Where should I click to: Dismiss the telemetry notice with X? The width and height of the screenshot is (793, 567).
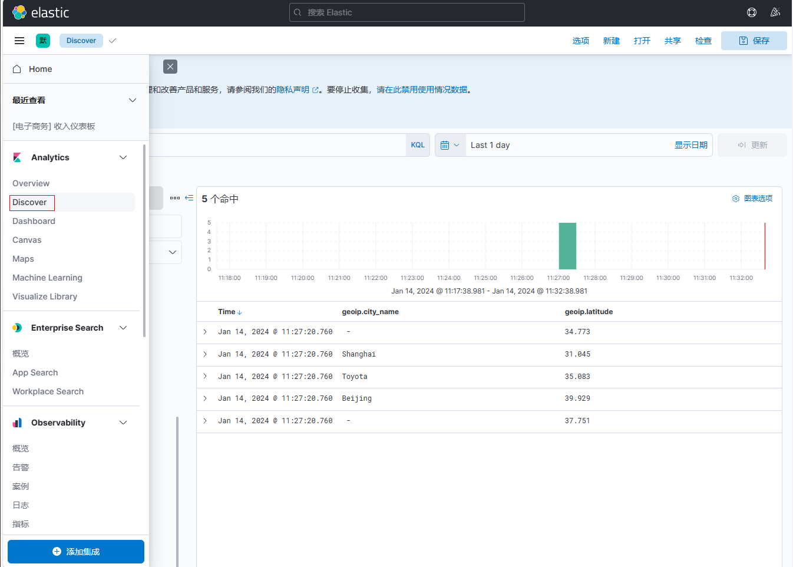point(170,67)
